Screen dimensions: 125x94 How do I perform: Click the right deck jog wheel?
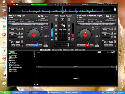pyautogui.click(x=85, y=35)
